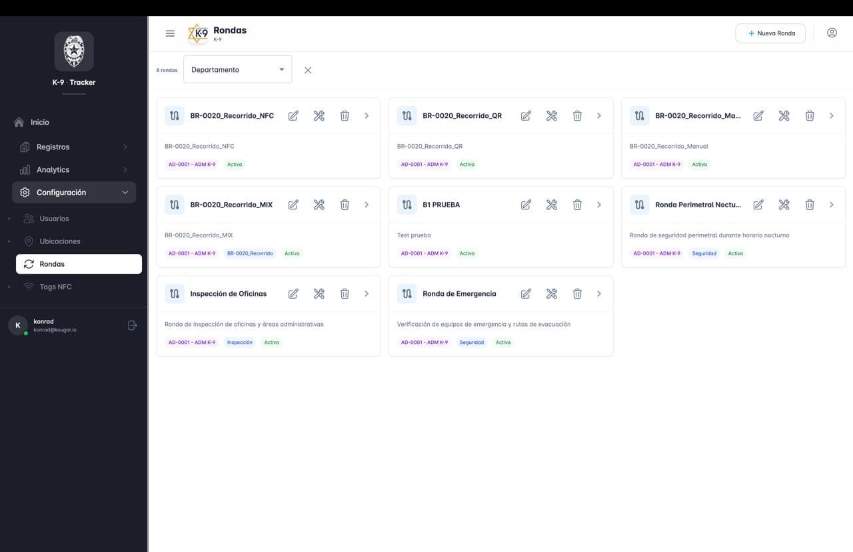Open the Departamento filter dropdown
This screenshot has width=853, height=552.
point(237,69)
